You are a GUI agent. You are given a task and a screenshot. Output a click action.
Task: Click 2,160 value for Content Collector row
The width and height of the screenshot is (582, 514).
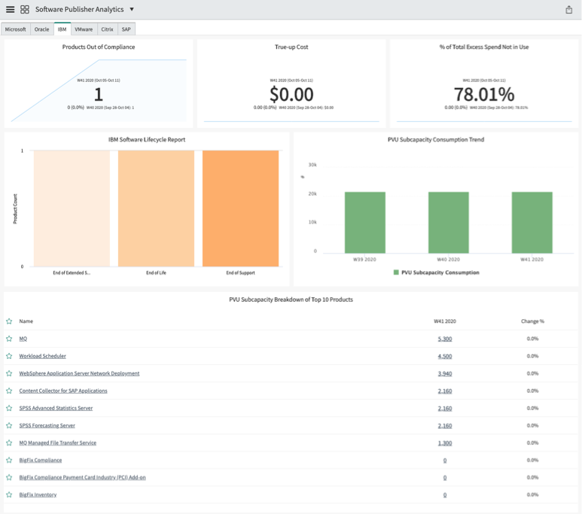pyautogui.click(x=445, y=391)
